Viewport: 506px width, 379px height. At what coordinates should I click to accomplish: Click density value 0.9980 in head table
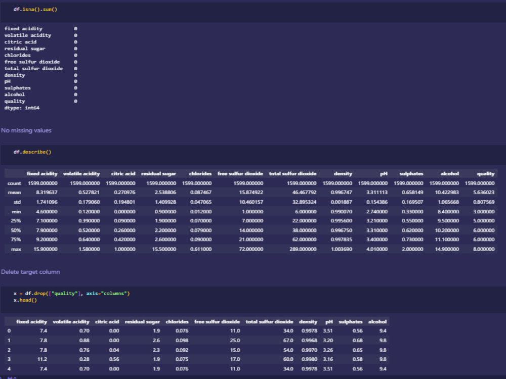pyautogui.click(x=309, y=359)
